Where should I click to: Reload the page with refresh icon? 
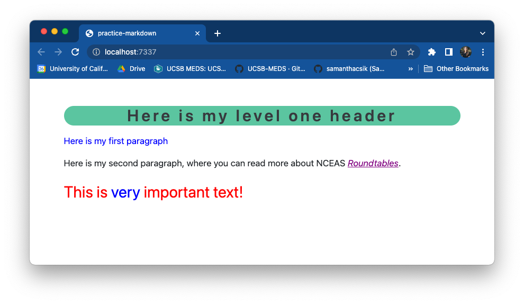[75, 52]
